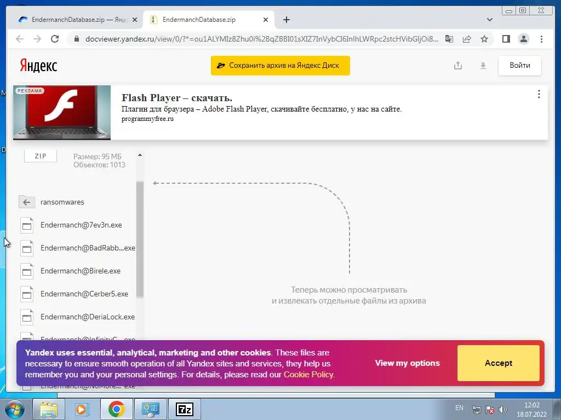
Task: Click the Yandex share upload icon
Action: click(x=458, y=66)
